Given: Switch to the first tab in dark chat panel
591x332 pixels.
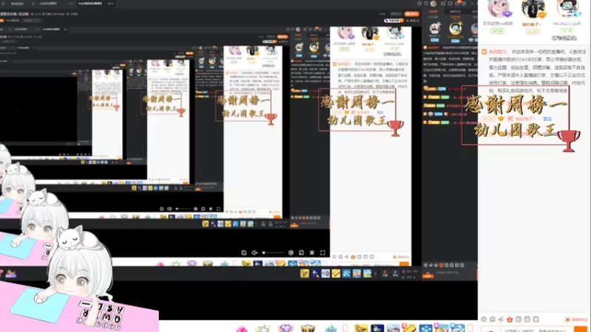Looking at the screenshot, I should tap(434, 12).
